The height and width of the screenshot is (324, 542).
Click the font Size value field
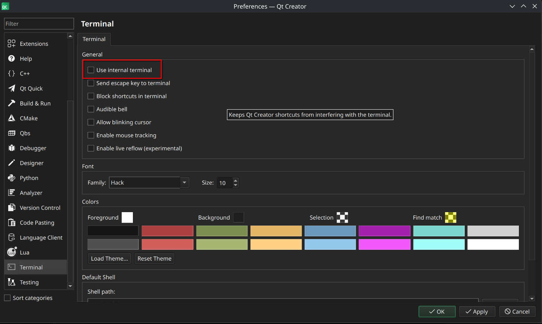click(225, 183)
